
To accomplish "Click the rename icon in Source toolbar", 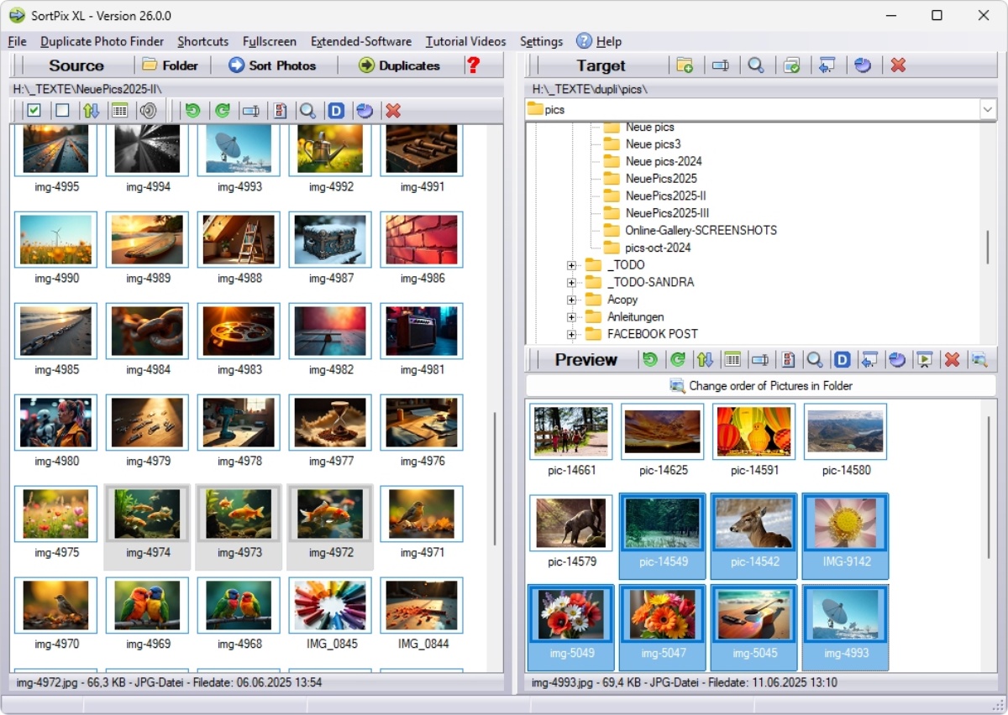I will pos(250,110).
